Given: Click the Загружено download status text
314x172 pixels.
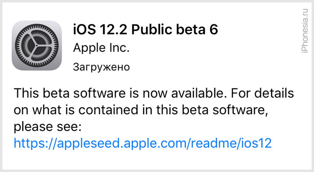Looking at the screenshot, I should [101, 67].
